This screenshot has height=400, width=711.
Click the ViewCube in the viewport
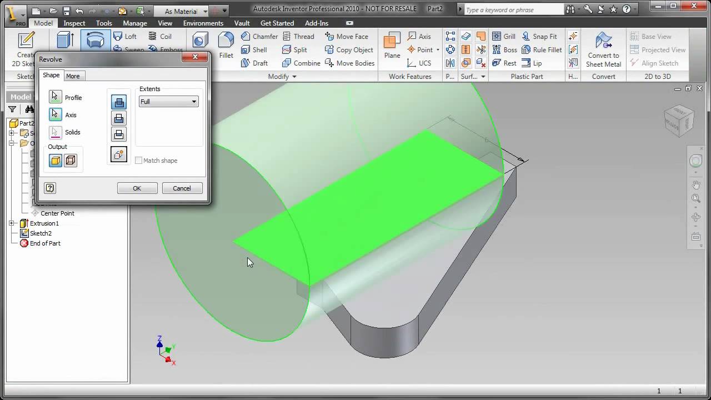[679, 120]
